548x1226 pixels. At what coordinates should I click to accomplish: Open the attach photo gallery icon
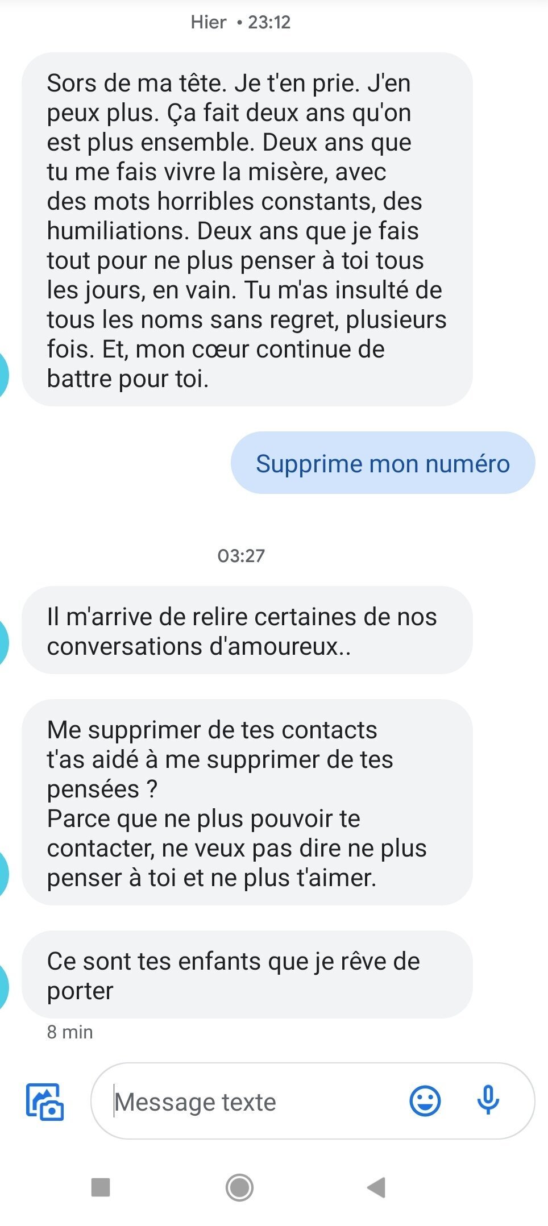[x=45, y=1102]
